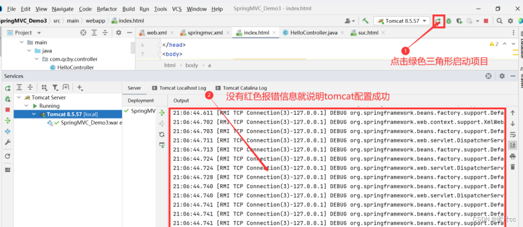
Task: Hide the Project panel with minus icon
Action: pos(130,32)
